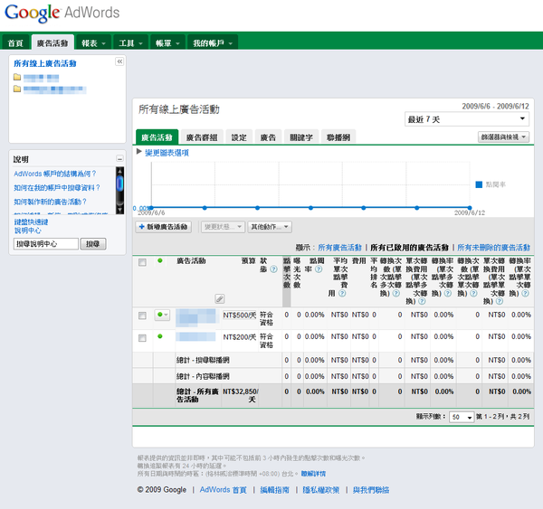Select the top 廣告活動 navigation tab
The width and height of the screenshot is (543, 509).
point(52,43)
